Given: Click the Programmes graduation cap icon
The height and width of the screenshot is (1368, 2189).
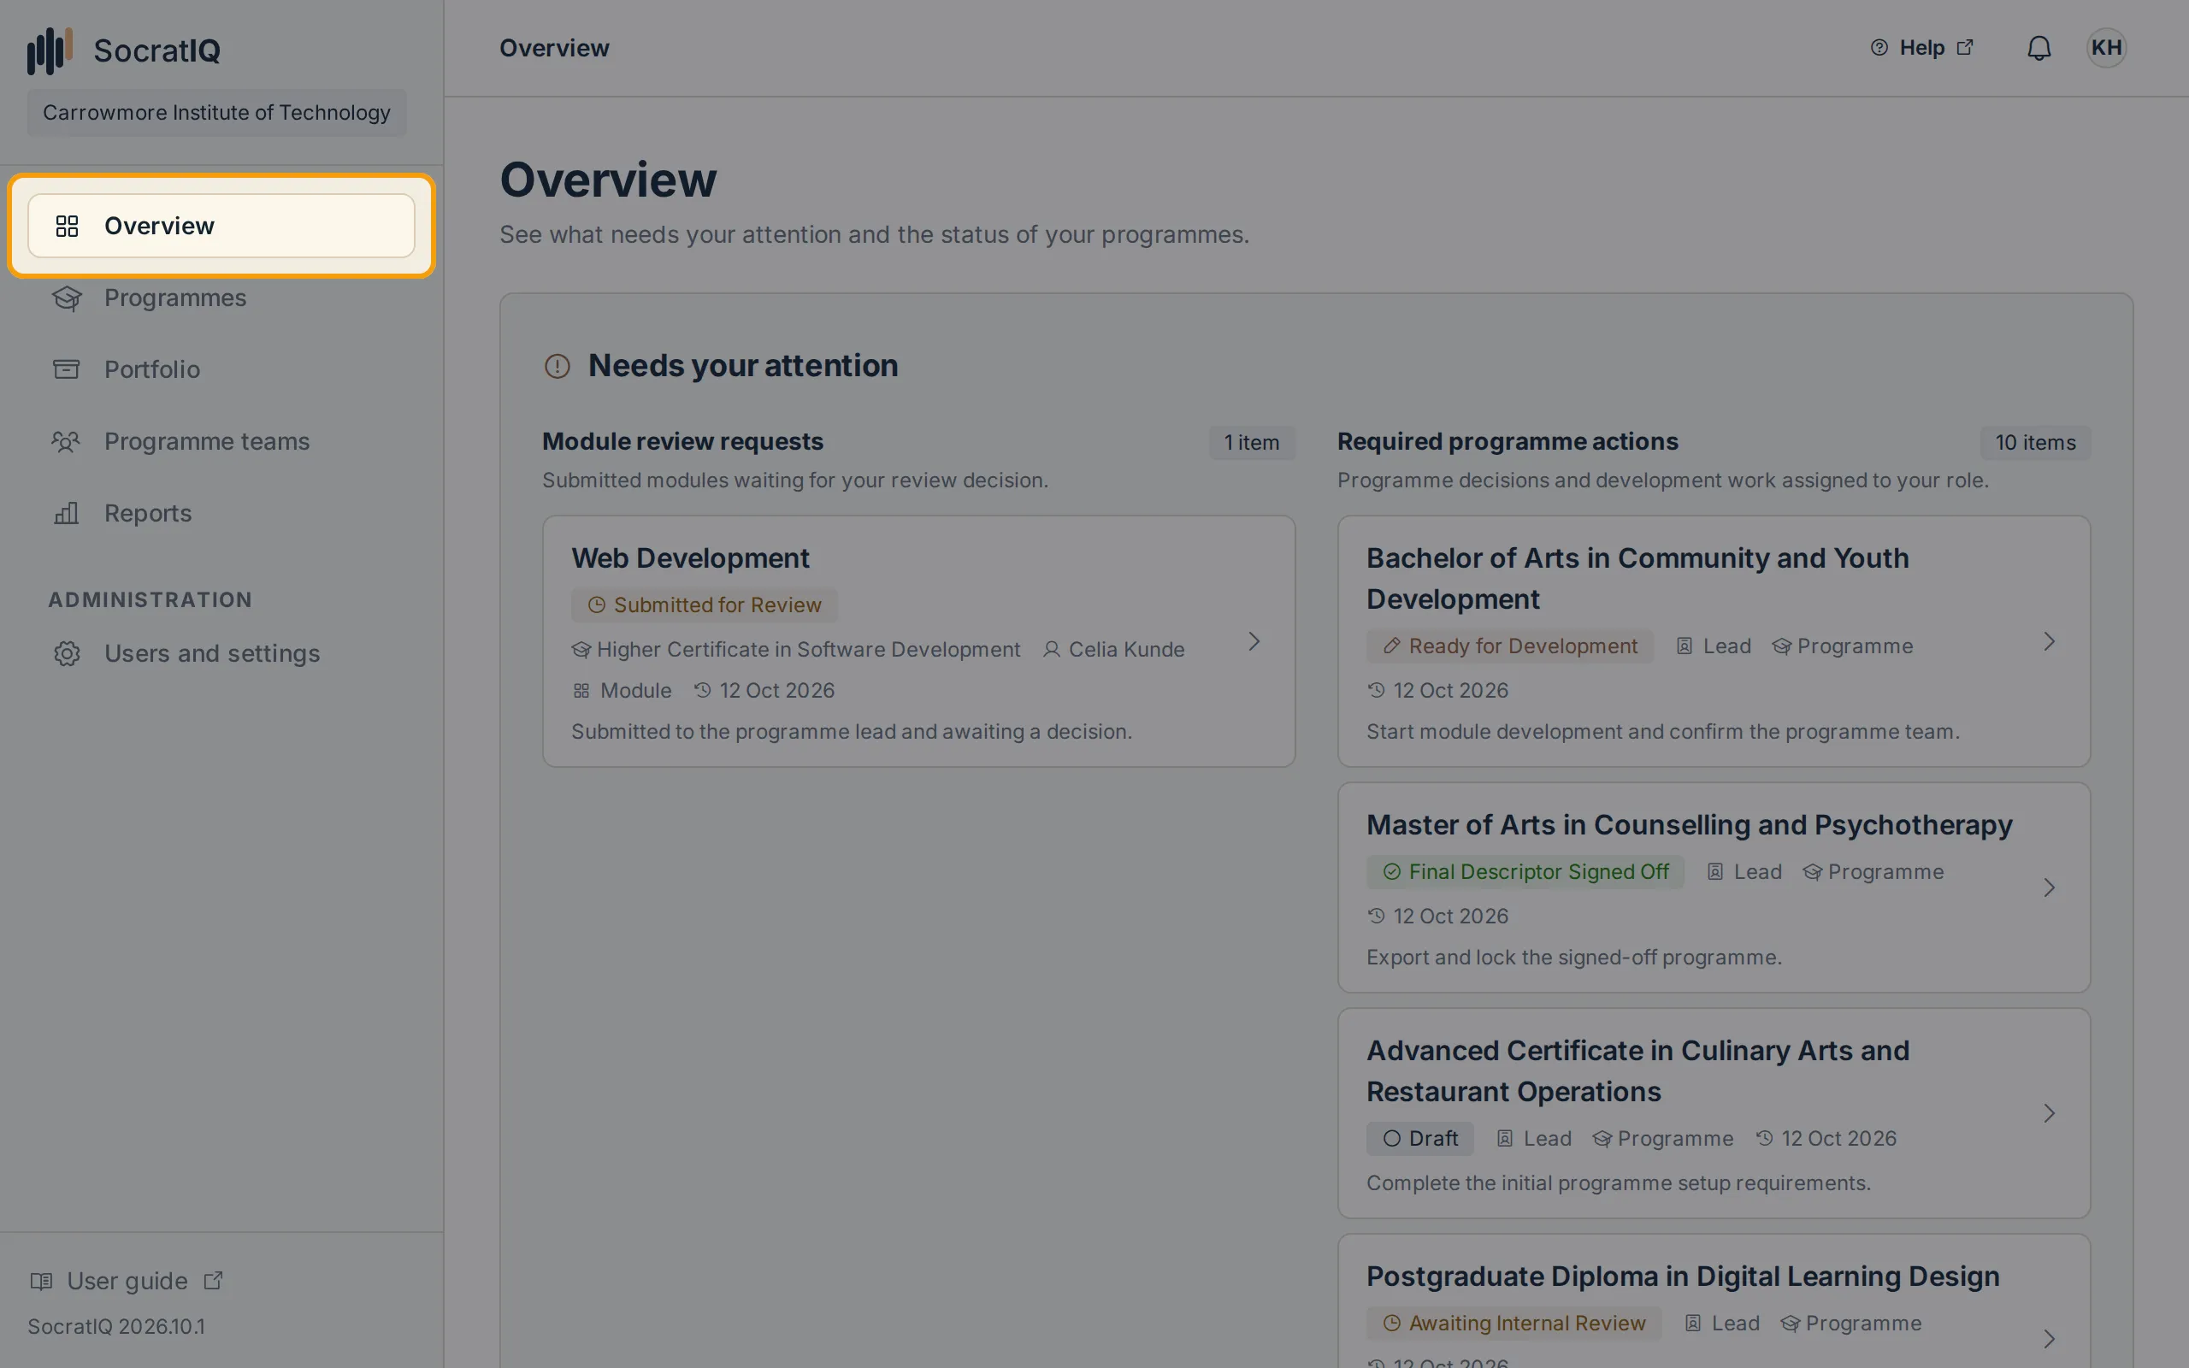Looking at the screenshot, I should (x=67, y=298).
